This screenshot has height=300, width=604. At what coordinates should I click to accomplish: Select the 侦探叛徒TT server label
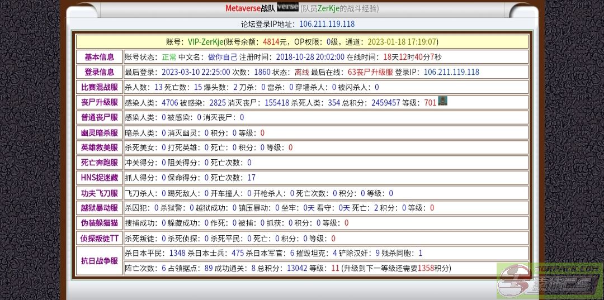pyautogui.click(x=100, y=239)
